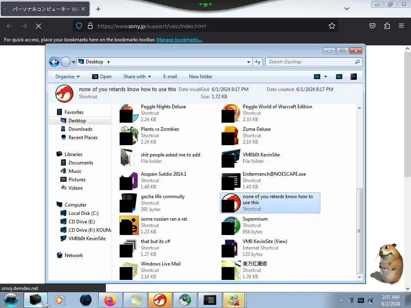Select the Zuma Deluxe shortcut icon
This screenshot has height=308, width=411.
(231, 136)
